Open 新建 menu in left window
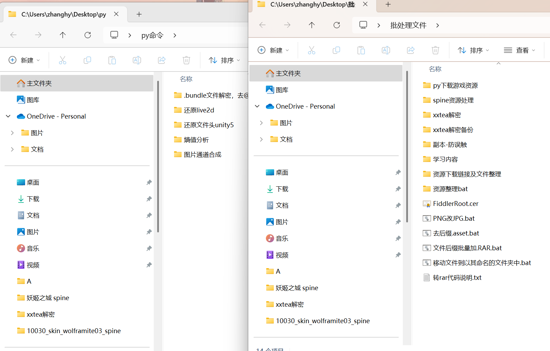Viewport: 550px width, 351px height. click(x=24, y=60)
